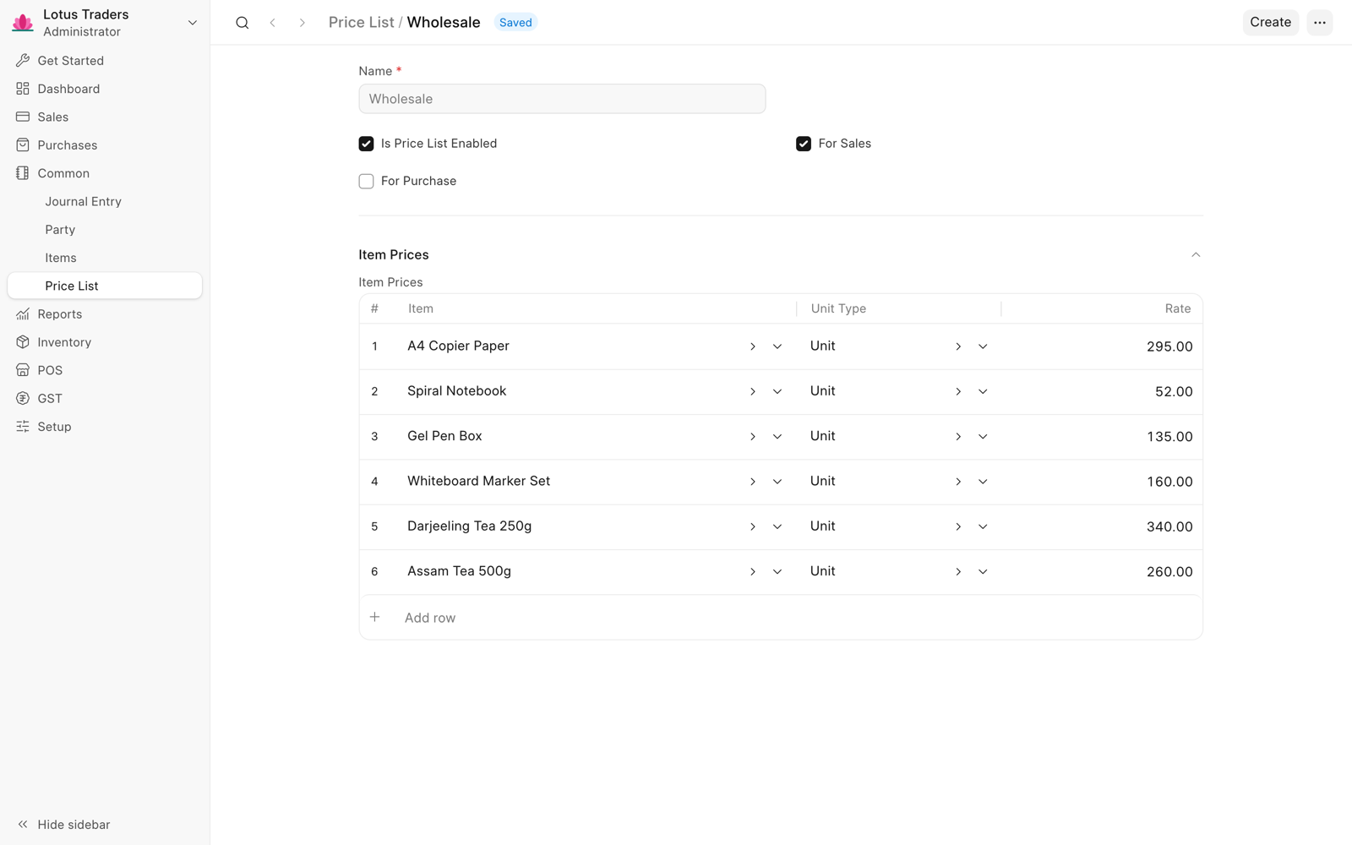Open the Inventory box icon
The width and height of the screenshot is (1352, 845).
click(x=23, y=342)
